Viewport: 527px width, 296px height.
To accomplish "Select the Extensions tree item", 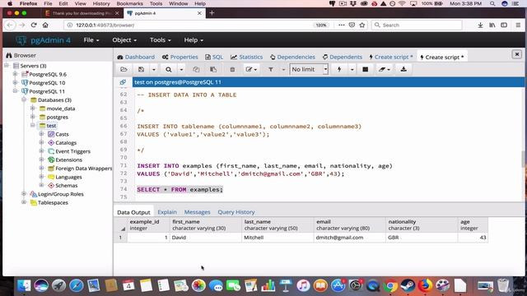I will point(68,160).
